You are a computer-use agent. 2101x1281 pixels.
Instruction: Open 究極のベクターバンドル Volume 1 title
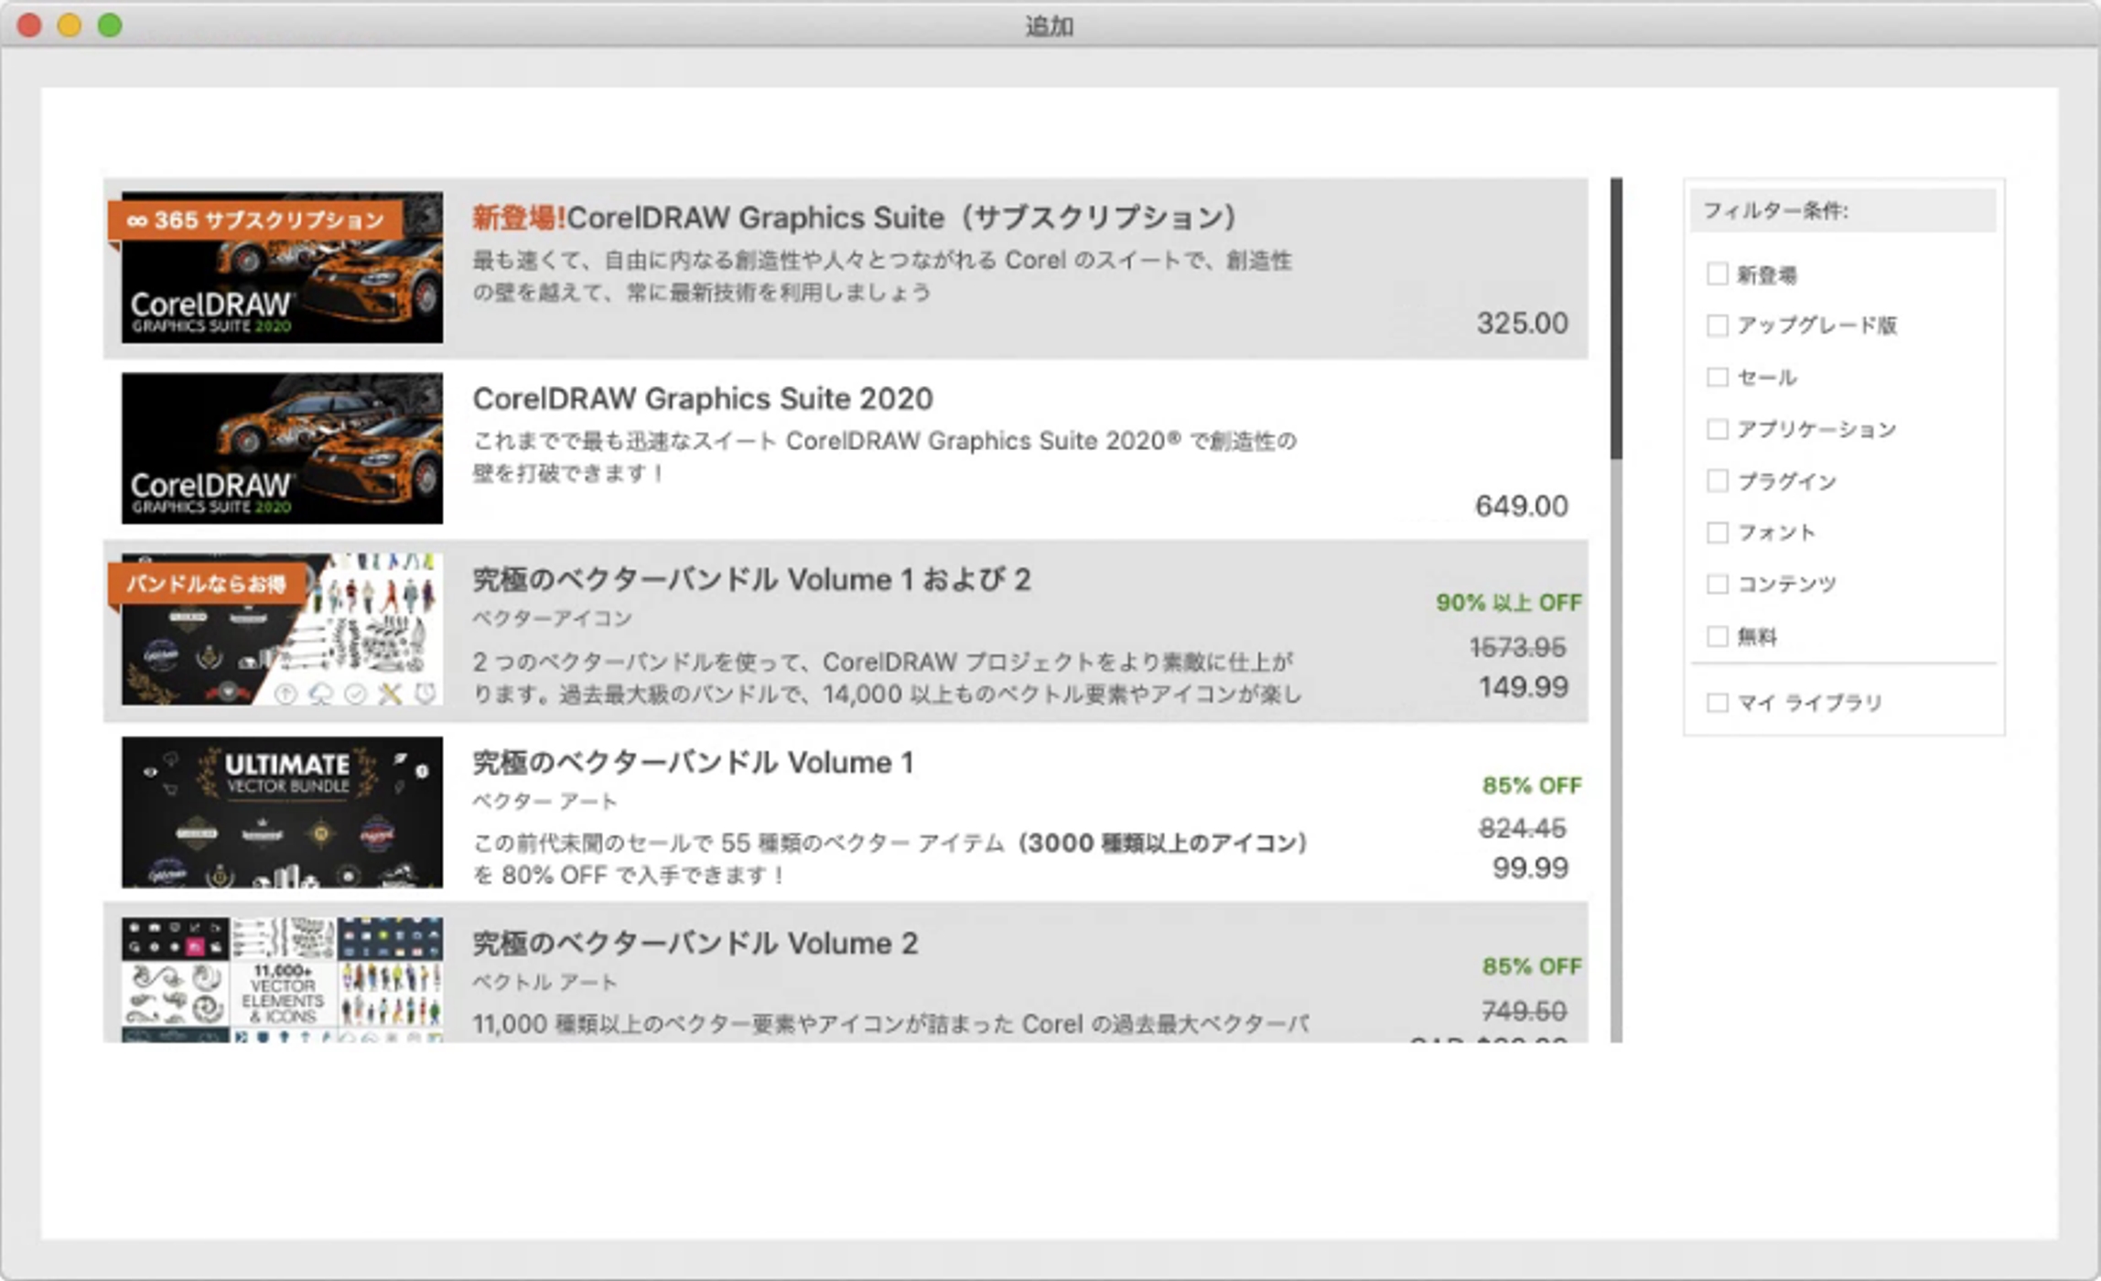[693, 762]
